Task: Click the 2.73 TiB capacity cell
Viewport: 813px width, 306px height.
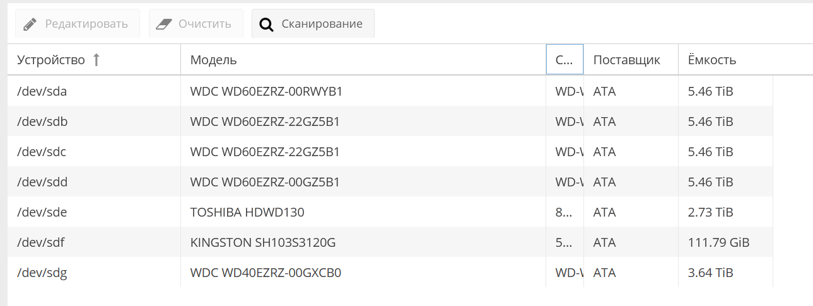Action: (710, 212)
